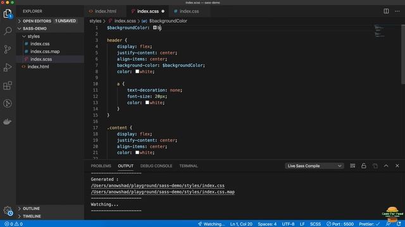Select the index.scss editor tab
Viewport: 405px width, 227px height.
tap(147, 11)
